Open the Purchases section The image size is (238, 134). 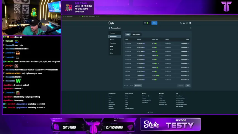115,33
